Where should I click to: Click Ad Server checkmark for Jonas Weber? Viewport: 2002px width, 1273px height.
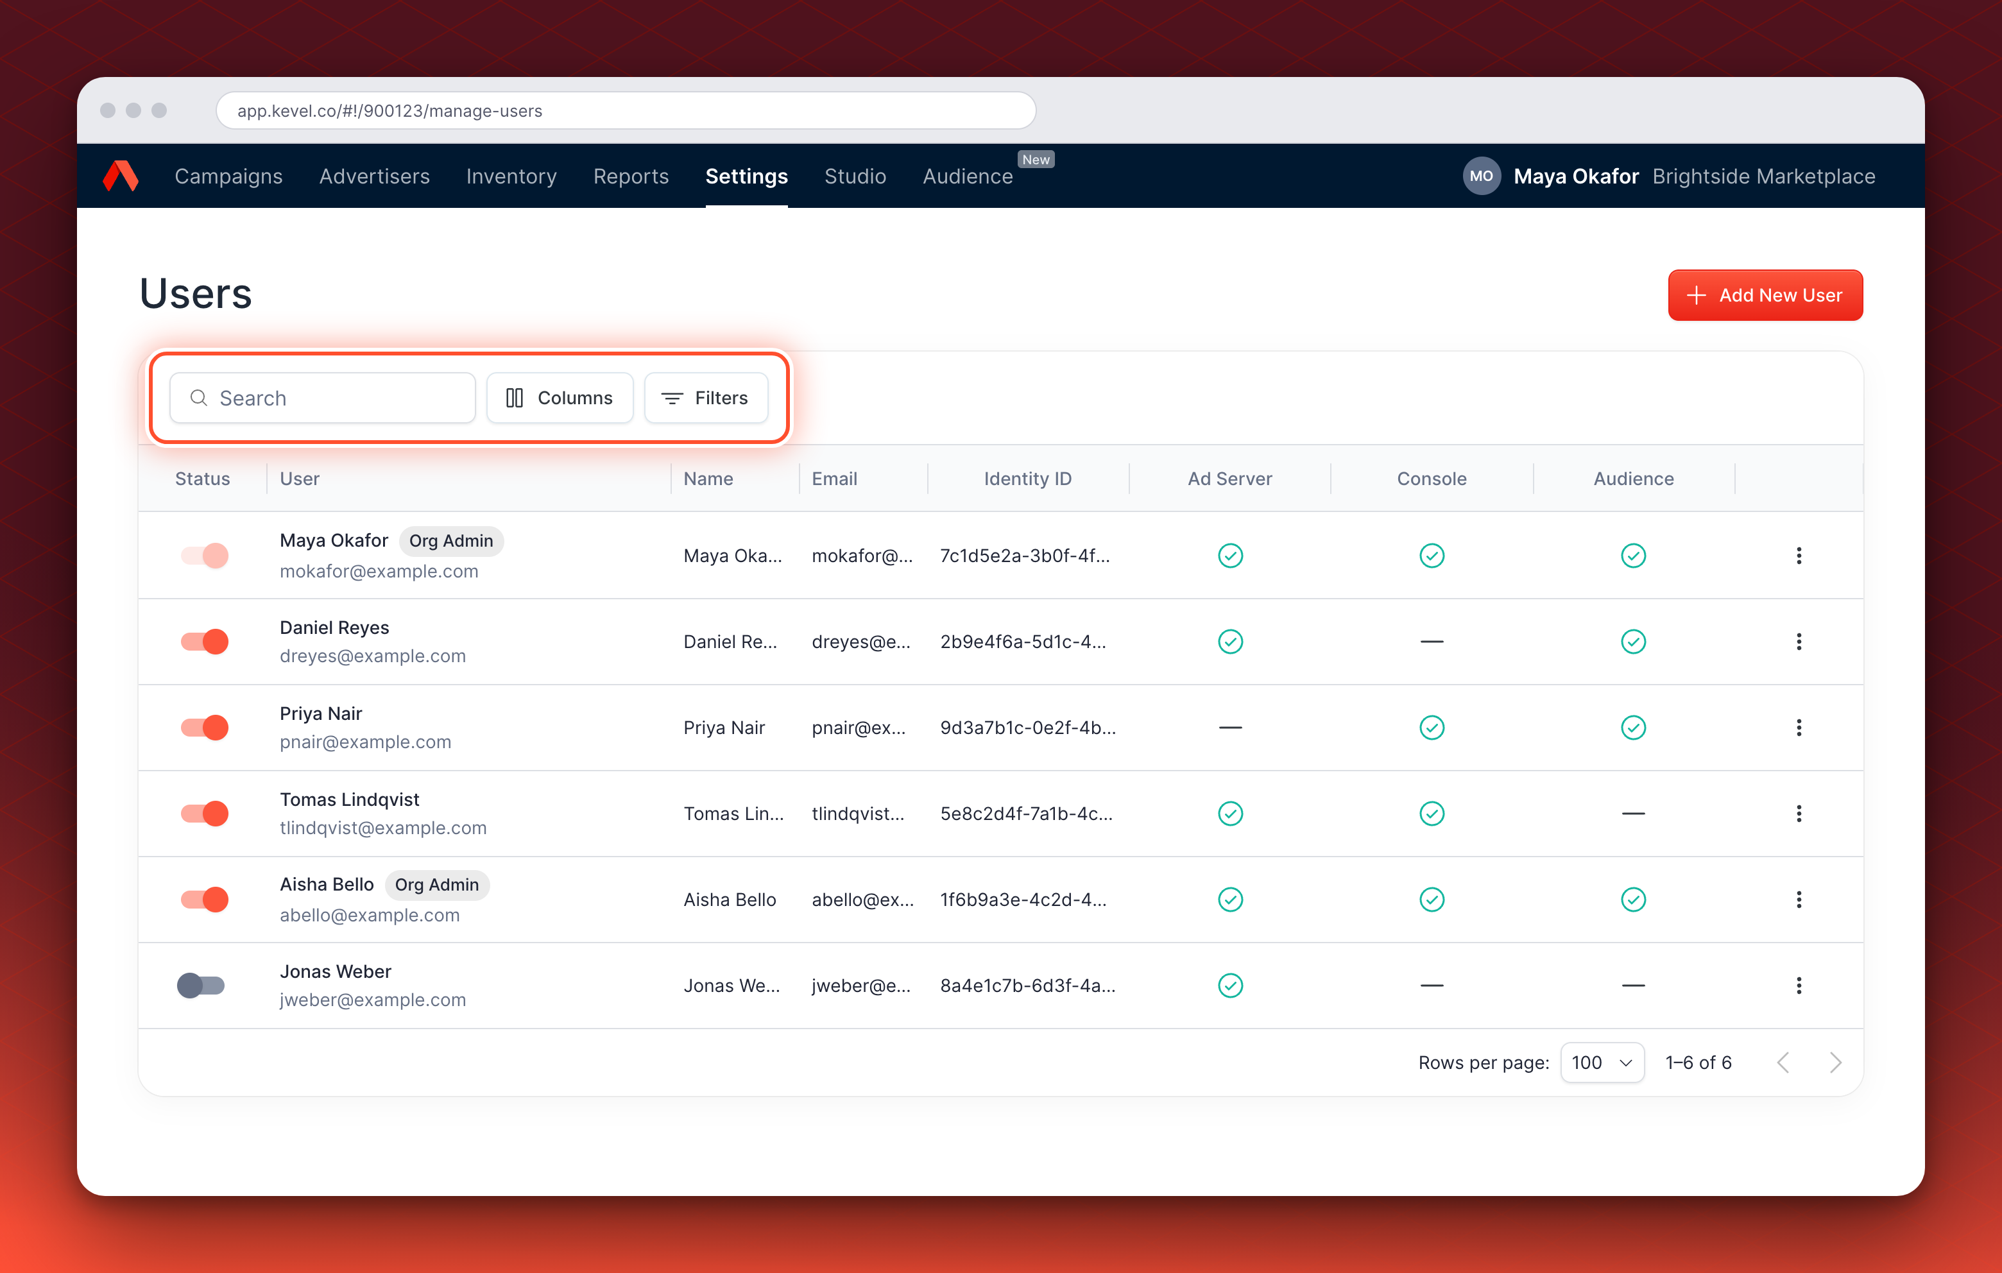click(1229, 986)
